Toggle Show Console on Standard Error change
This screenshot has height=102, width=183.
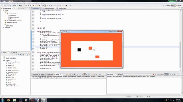tap(168, 75)
